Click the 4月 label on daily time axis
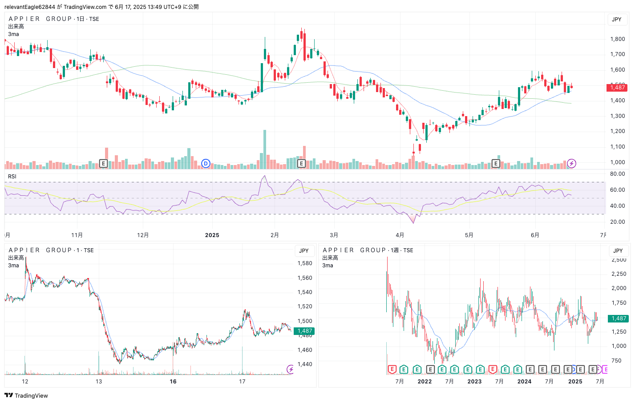The image size is (635, 403). (x=400, y=235)
